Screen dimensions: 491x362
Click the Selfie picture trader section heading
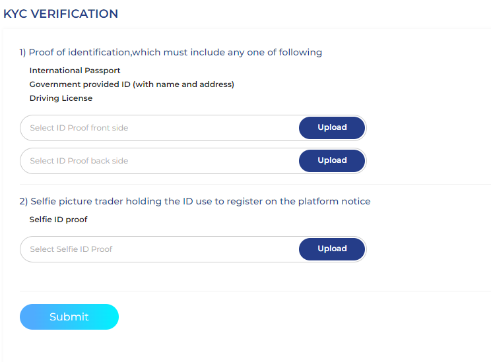195,201
